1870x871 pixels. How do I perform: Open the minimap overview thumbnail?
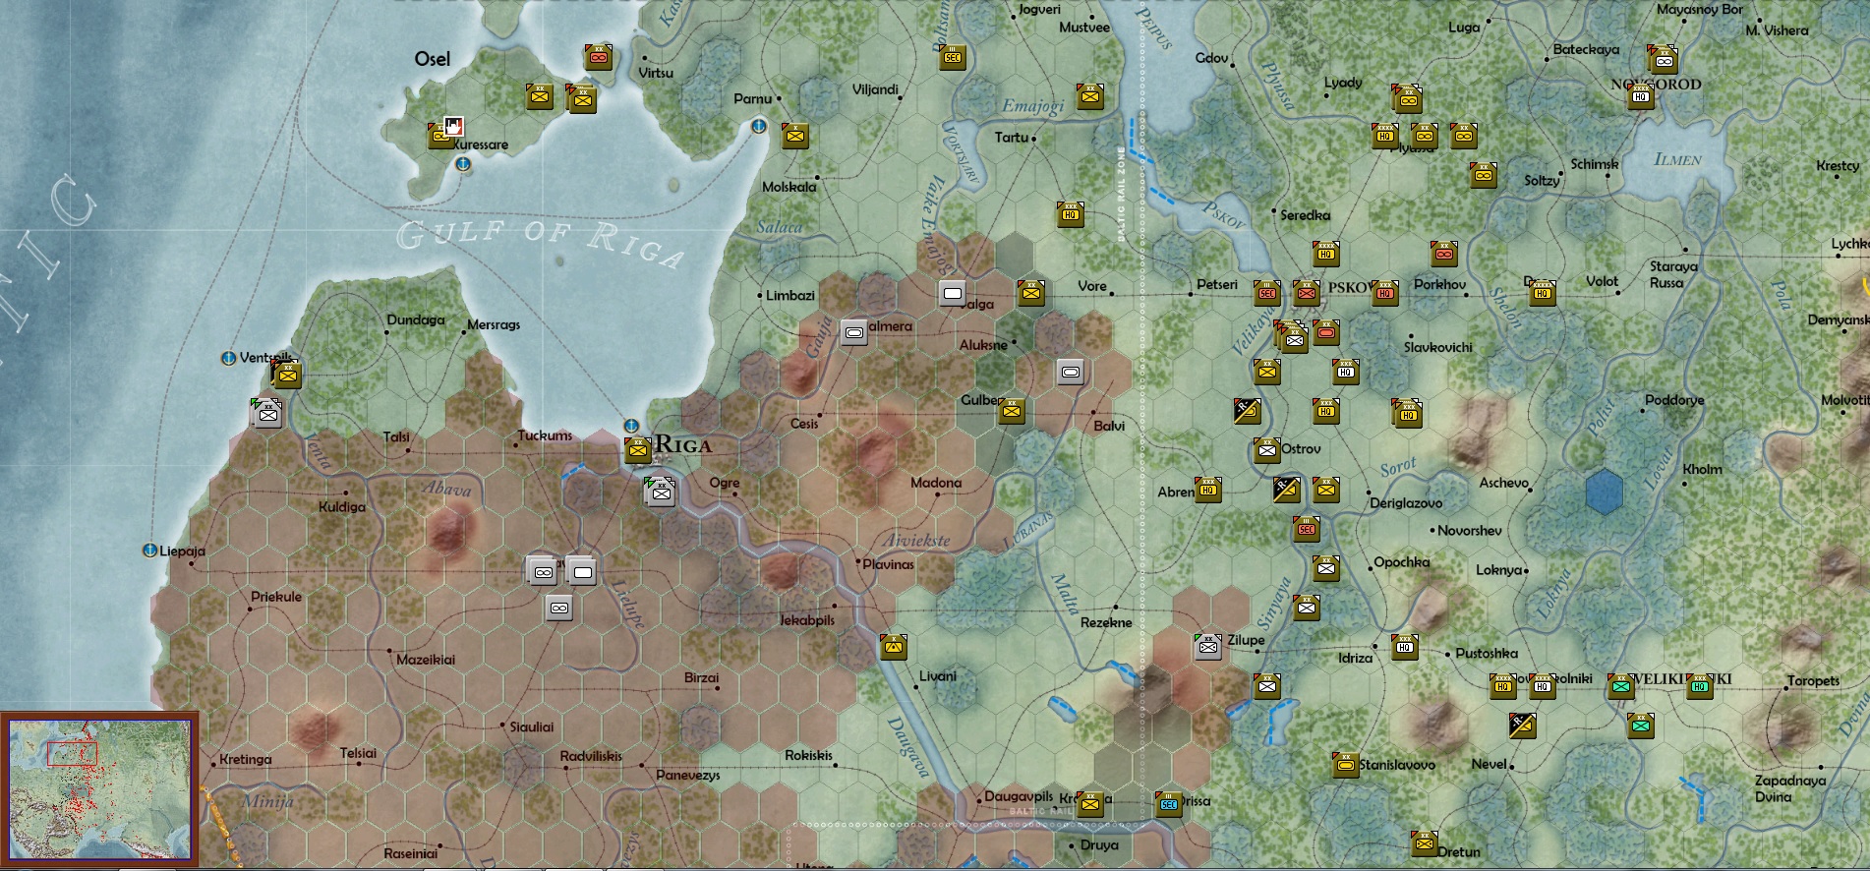(99, 789)
